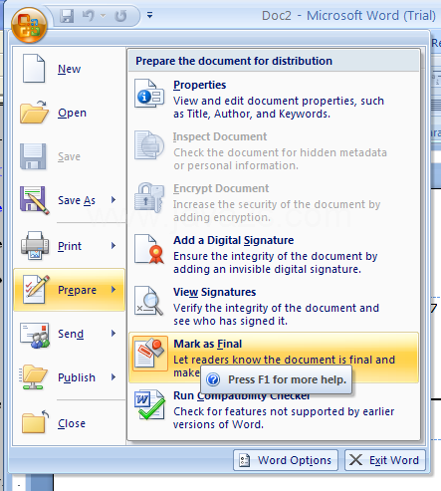Click the blue help question-mark tooltip icon

[x=213, y=379]
